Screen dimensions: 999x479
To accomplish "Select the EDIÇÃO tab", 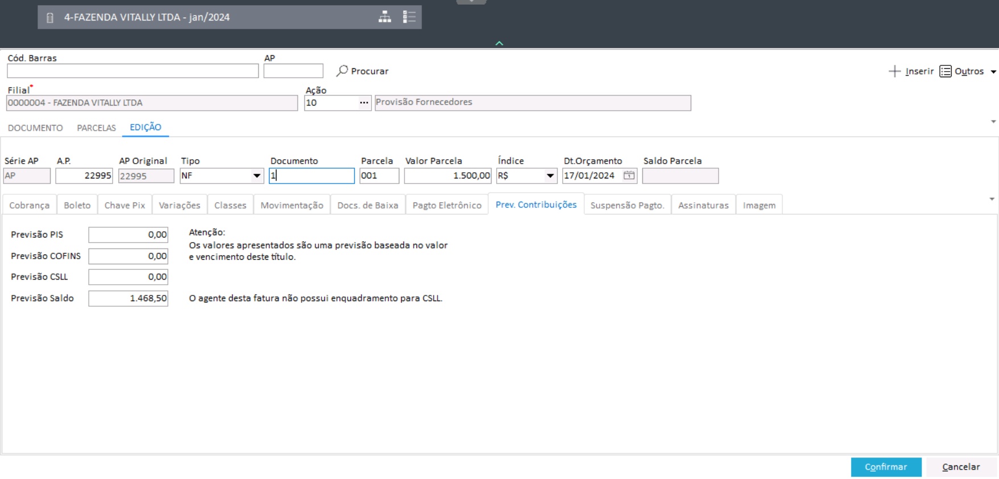I will 146,127.
